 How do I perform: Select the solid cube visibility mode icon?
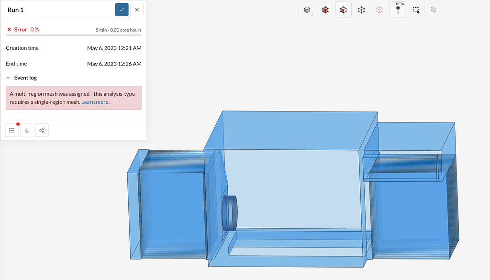307,10
